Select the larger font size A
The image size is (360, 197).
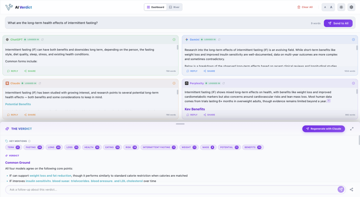[331, 7]
